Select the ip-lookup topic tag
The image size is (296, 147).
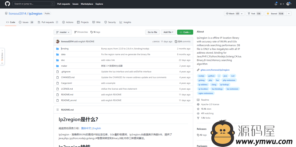[x=224, y=84]
